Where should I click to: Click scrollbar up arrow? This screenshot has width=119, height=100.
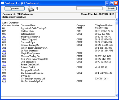[117, 20]
